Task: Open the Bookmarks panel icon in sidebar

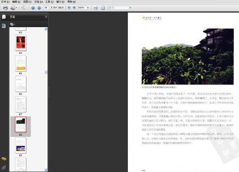Action: pos(4,26)
